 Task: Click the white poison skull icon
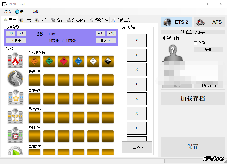click(93, 61)
